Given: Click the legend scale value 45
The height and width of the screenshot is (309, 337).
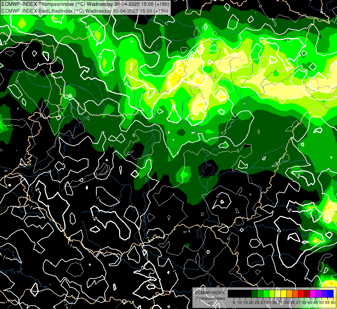Looking at the screenshot, I should tap(316, 302).
